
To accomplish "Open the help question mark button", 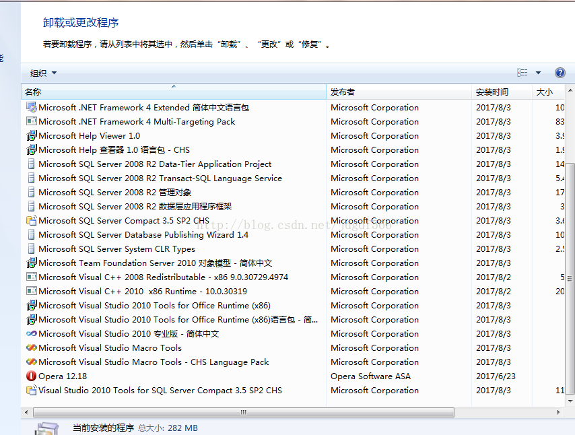I will pyautogui.click(x=560, y=73).
